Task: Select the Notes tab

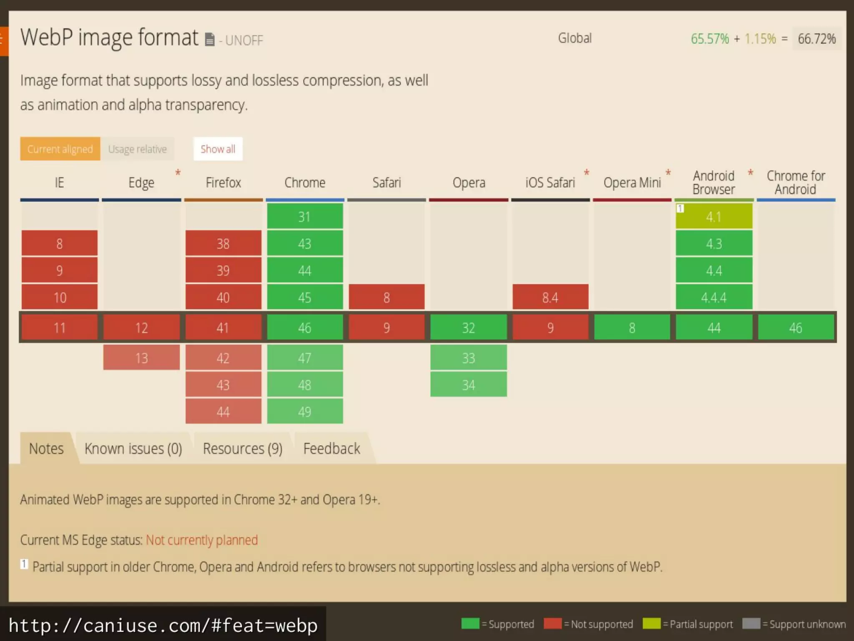Action: coord(46,449)
